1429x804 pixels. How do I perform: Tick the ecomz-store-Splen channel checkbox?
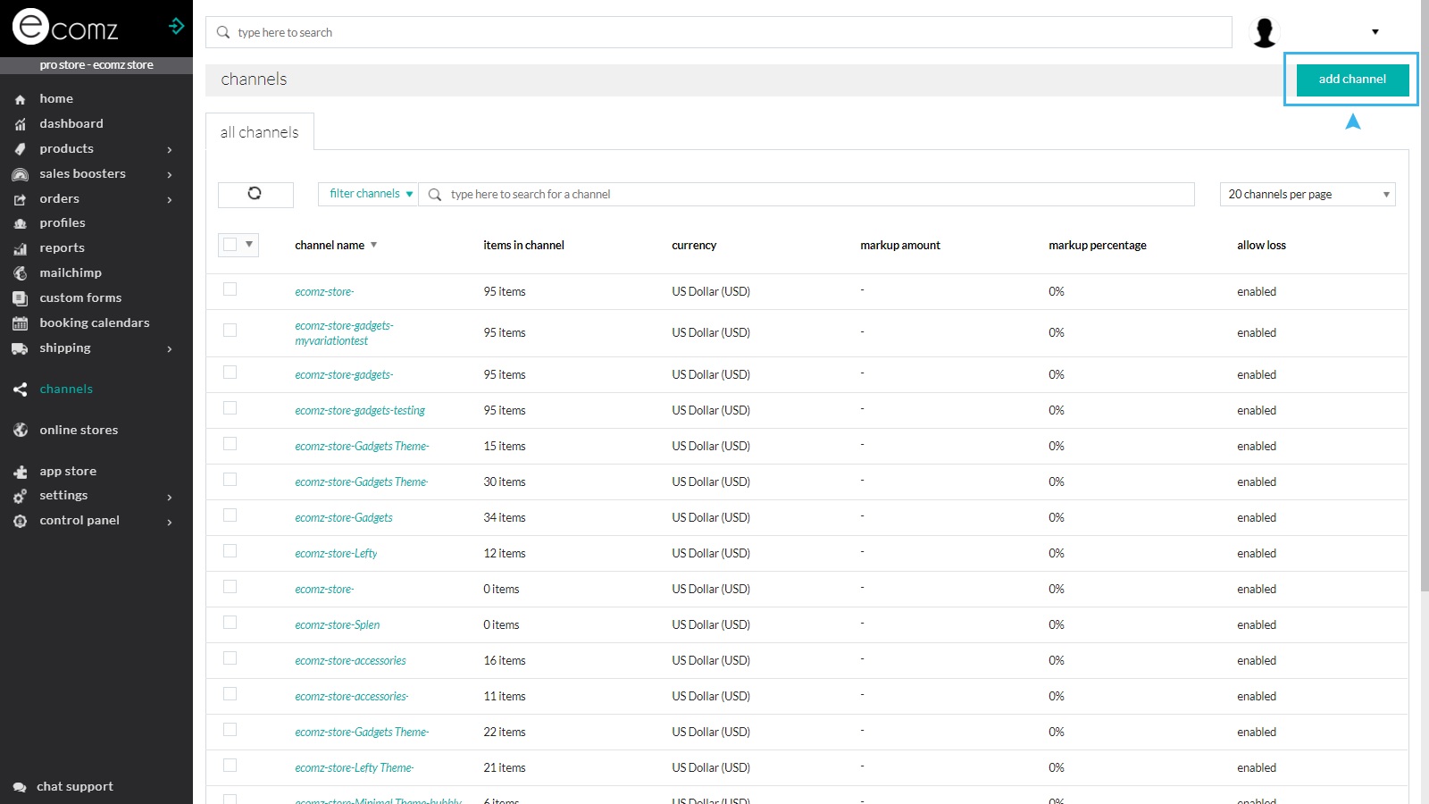click(230, 623)
